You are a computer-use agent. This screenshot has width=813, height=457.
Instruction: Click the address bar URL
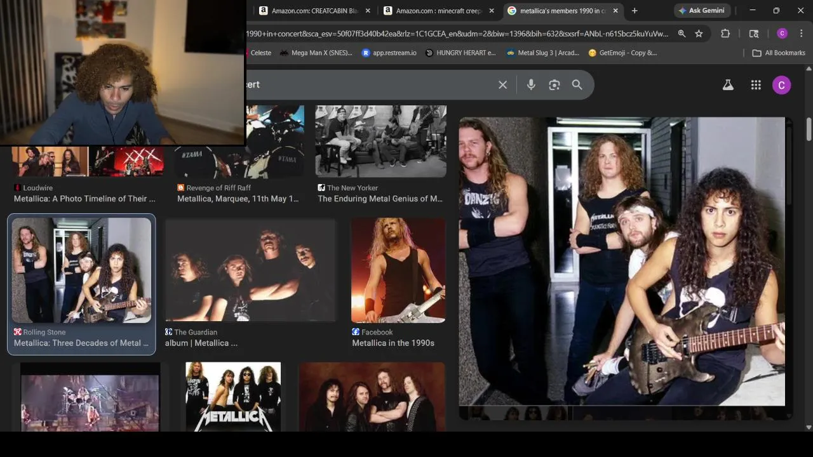coord(457,34)
